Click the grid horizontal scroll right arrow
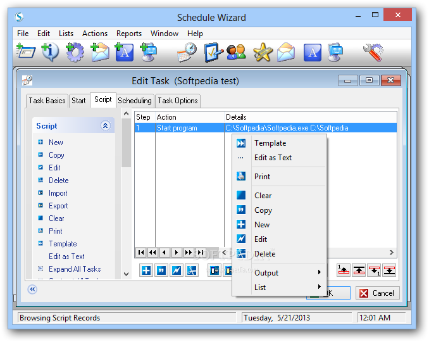This screenshot has width=429, height=342. (x=392, y=253)
